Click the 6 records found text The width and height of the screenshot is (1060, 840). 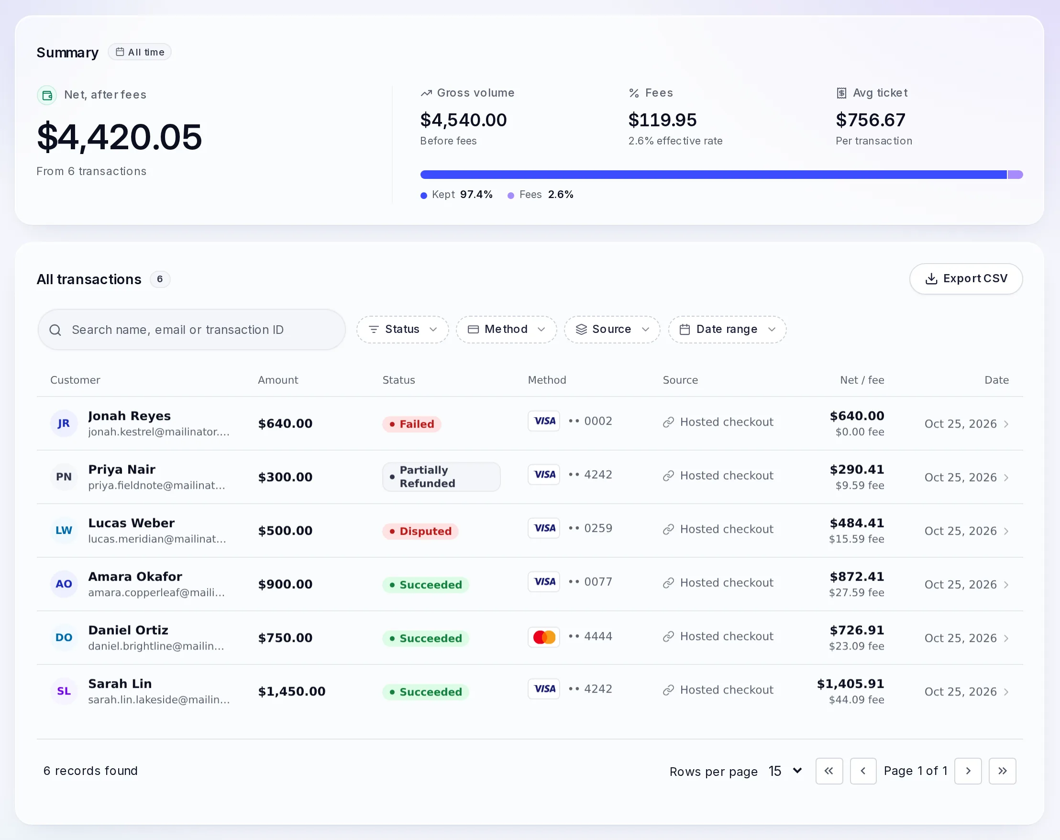point(90,771)
